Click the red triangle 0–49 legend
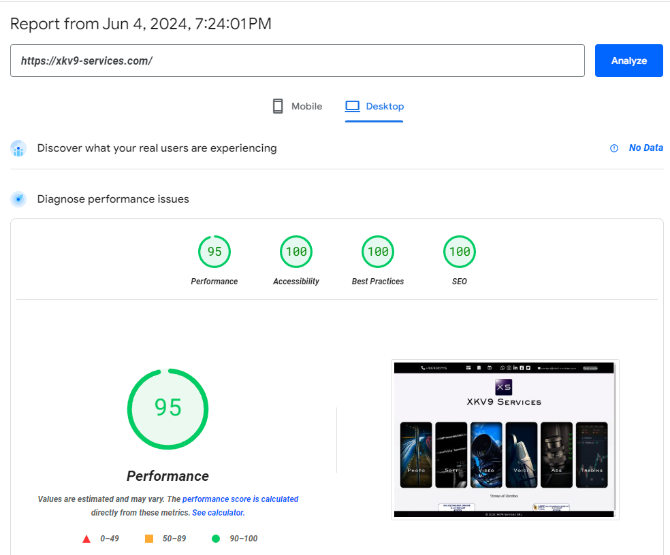 click(86, 539)
